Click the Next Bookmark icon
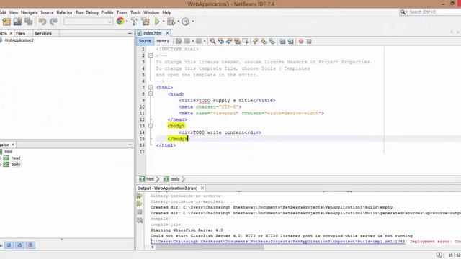The width and height of the screenshot is (461, 259). [264, 41]
